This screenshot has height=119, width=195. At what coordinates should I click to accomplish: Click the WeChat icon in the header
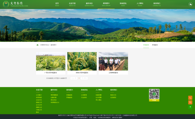[190, 4]
